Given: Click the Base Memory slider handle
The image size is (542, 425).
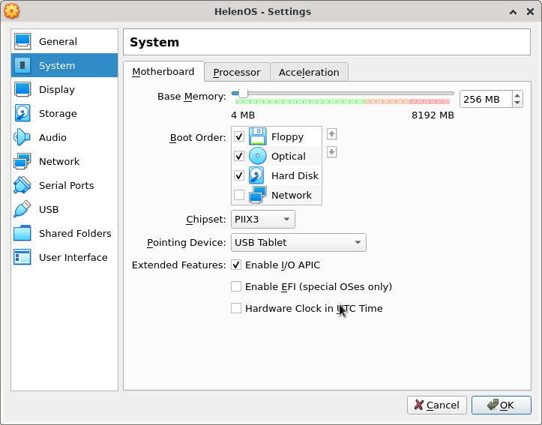Looking at the screenshot, I should coord(243,94).
